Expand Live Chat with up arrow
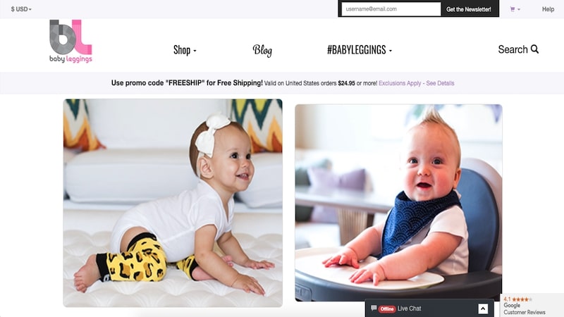The height and width of the screenshot is (317, 564). tap(483, 309)
